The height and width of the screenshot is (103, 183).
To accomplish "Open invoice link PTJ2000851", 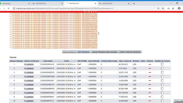I will point(29,97).
